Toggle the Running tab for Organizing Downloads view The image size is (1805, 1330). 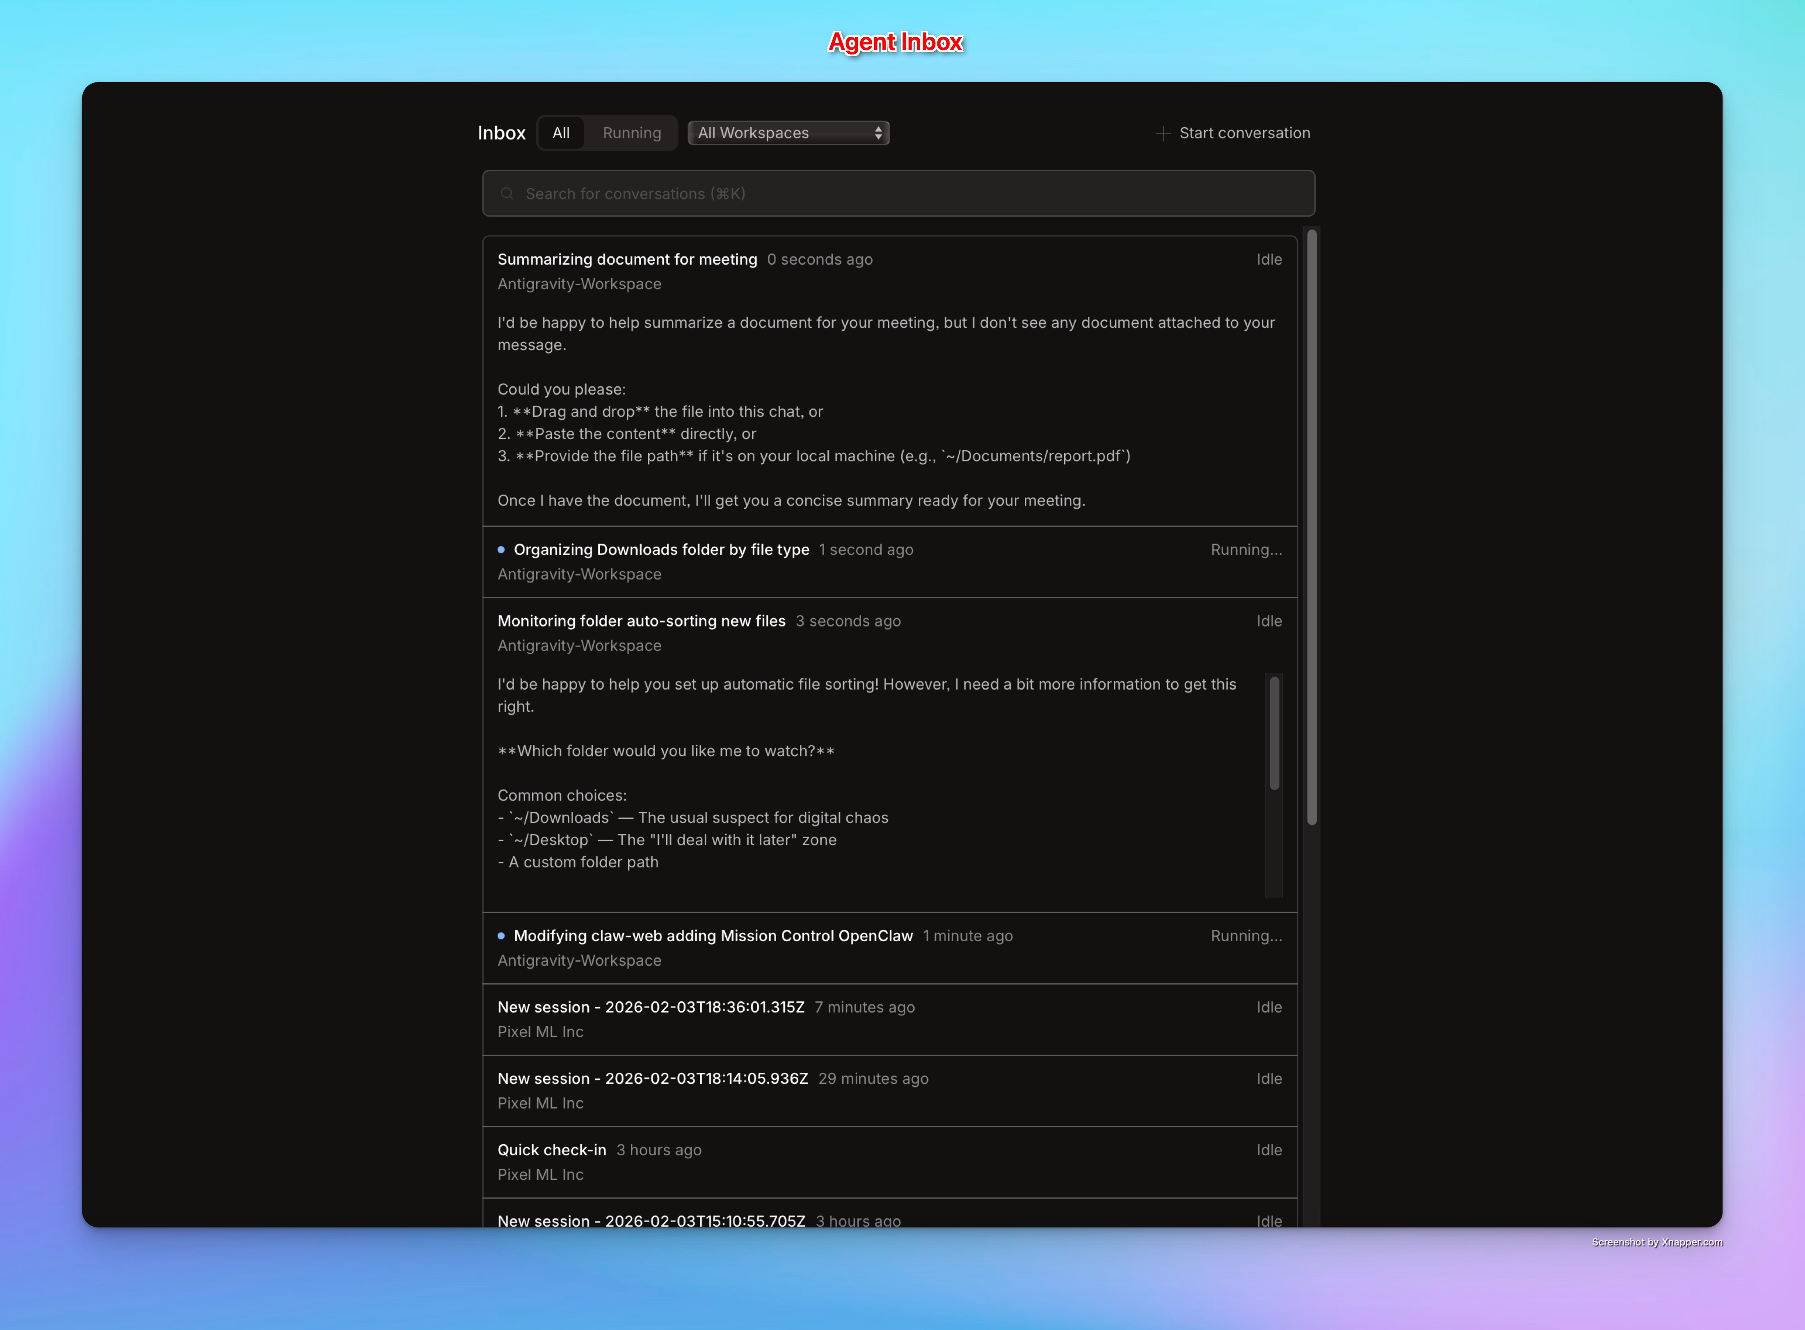[631, 133]
